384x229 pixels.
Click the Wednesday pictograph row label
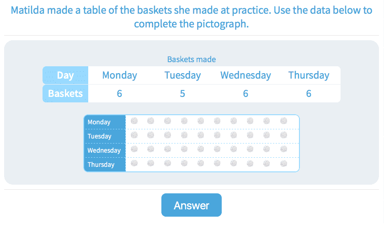pyautogui.click(x=104, y=150)
